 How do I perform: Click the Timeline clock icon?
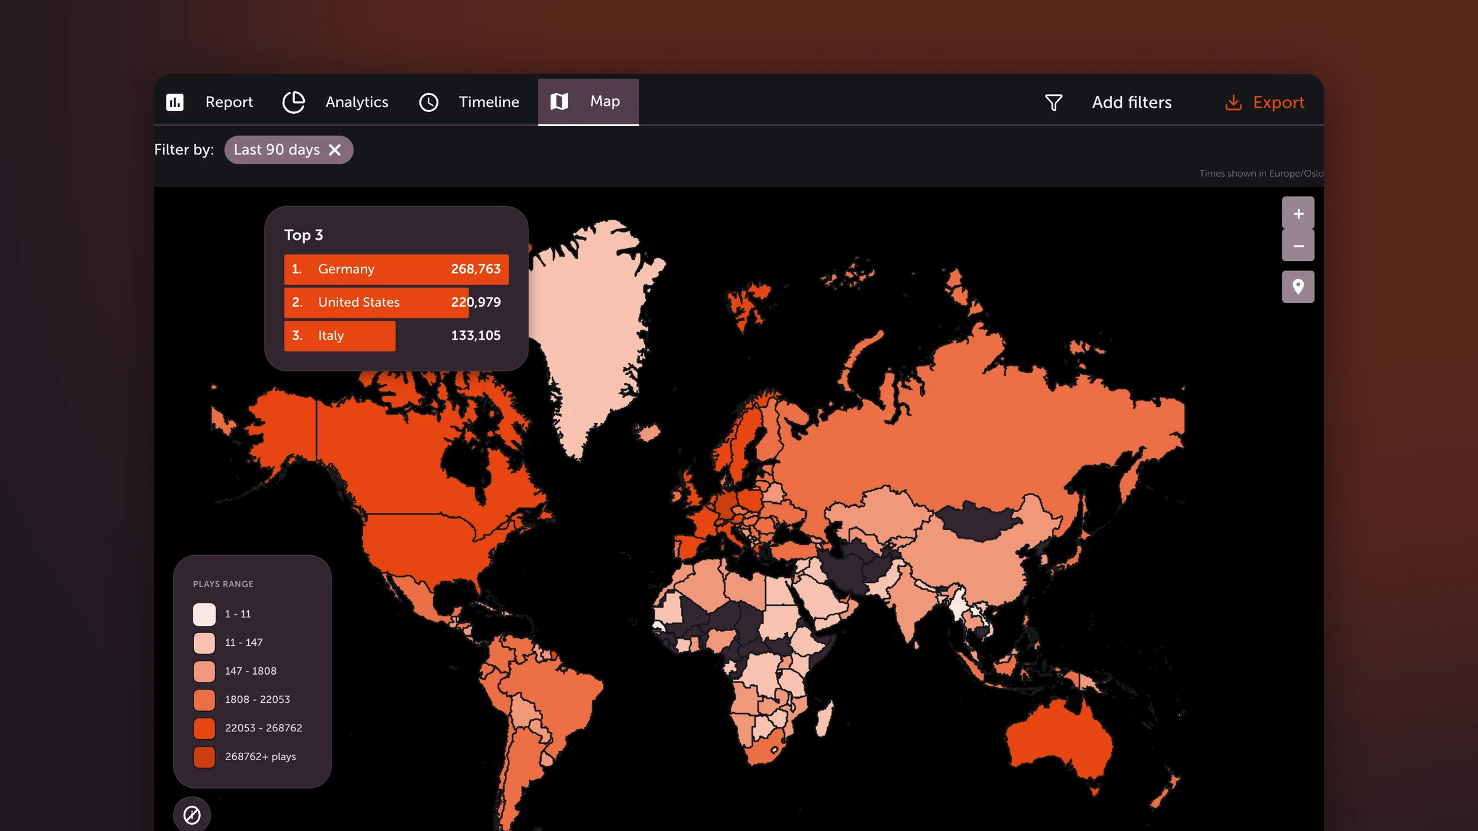coord(429,102)
